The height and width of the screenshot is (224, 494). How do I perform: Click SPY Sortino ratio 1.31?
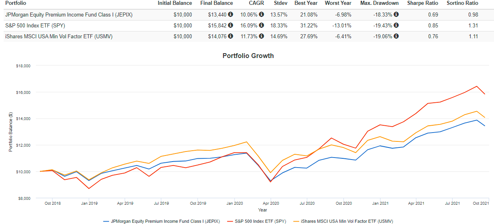pyautogui.click(x=473, y=26)
